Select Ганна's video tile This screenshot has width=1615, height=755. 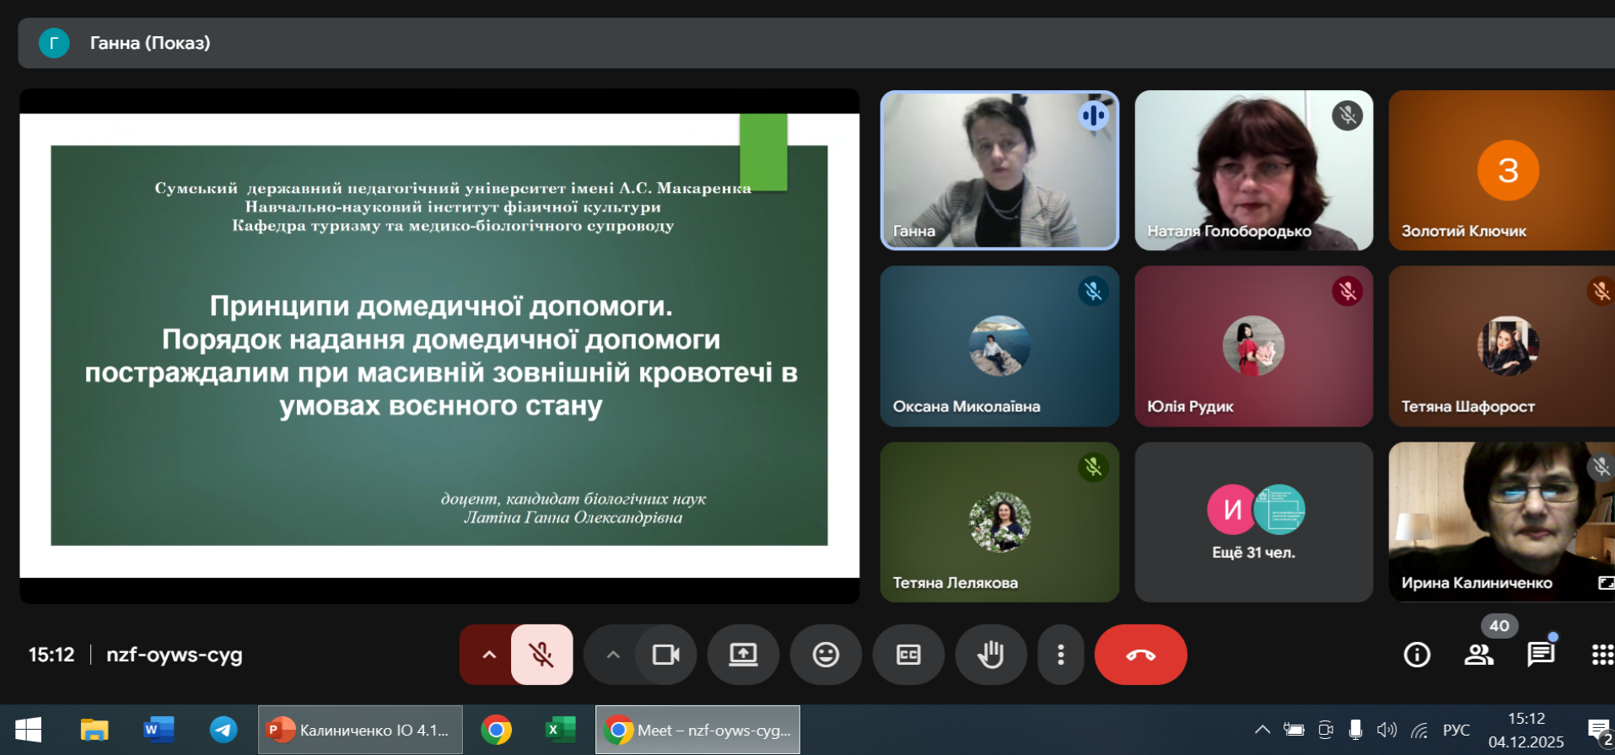[x=999, y=170]
